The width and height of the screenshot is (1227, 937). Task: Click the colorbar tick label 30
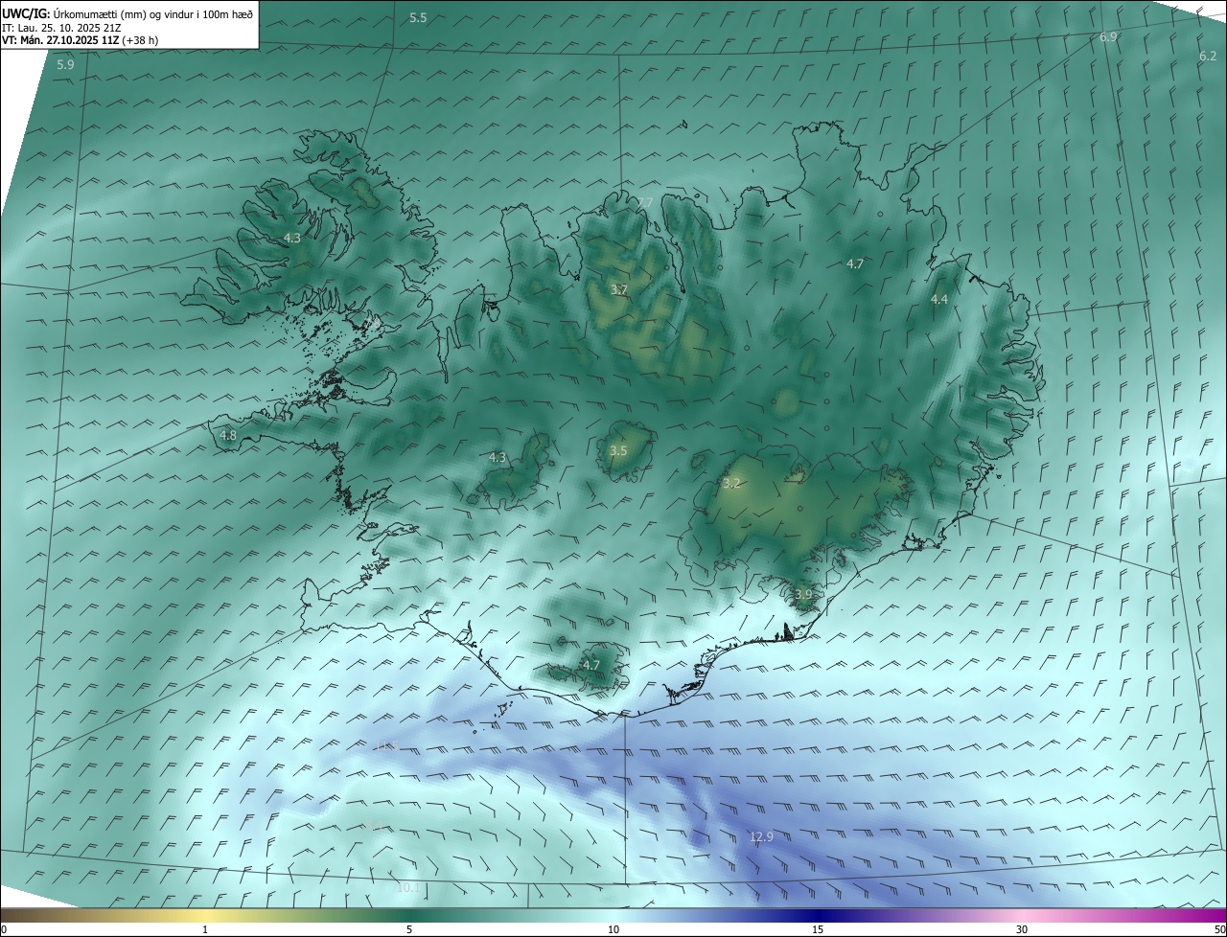point(1022,929)
